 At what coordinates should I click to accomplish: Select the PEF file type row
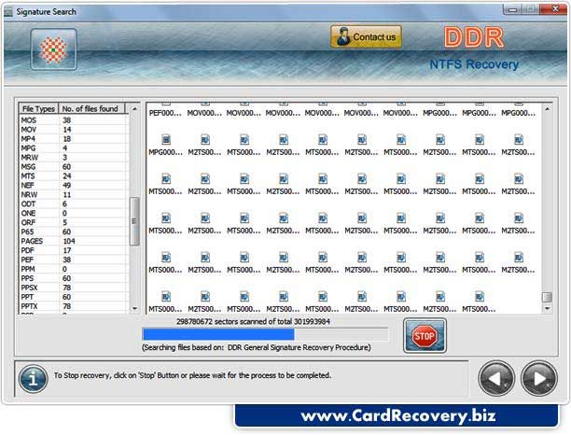pyautogui.click(x=74, y=260)
